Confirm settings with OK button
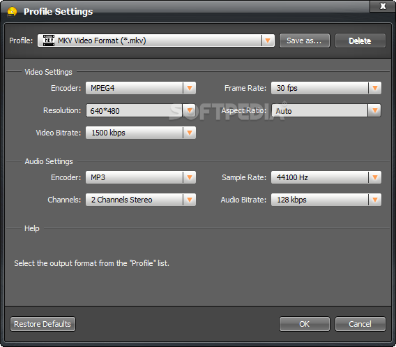Screen dimensions: 396x347 (305, 324)
